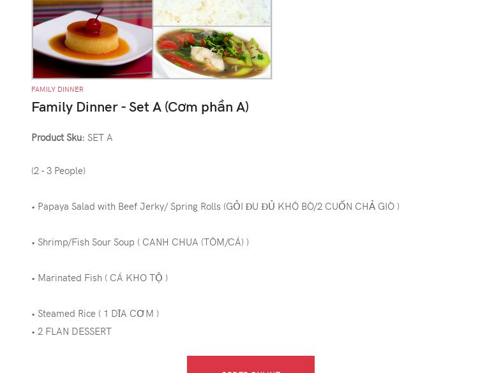This screenshot has height=373, width=501.
Task: Click the sour soup bowl photo
Action: coord(212,52)
